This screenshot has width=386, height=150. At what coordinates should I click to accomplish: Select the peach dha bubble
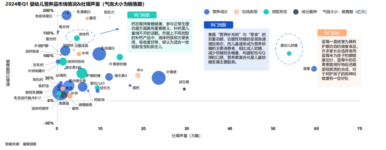[138, 75]
